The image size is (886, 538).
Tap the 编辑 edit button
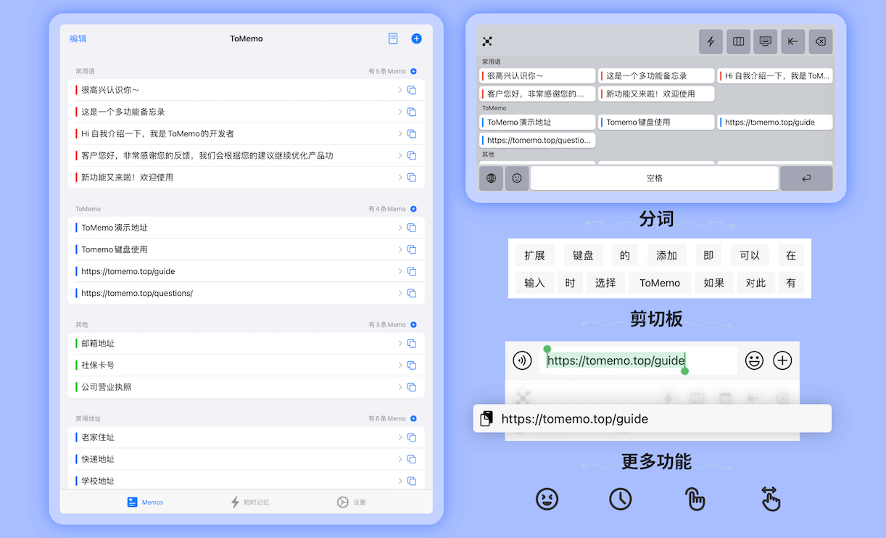pos(78,38)
